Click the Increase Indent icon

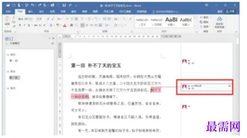click(x=109, y=19)
